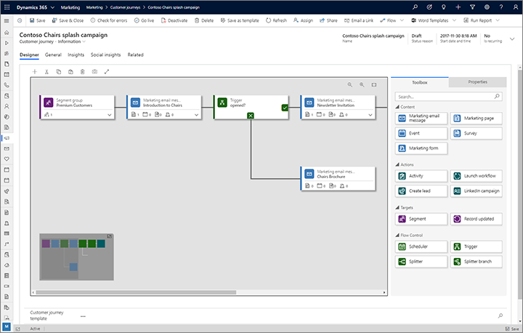523x333 pixels.
Task: Open the Dynamics 365 app launcher grid
Action: pos(7,7)
